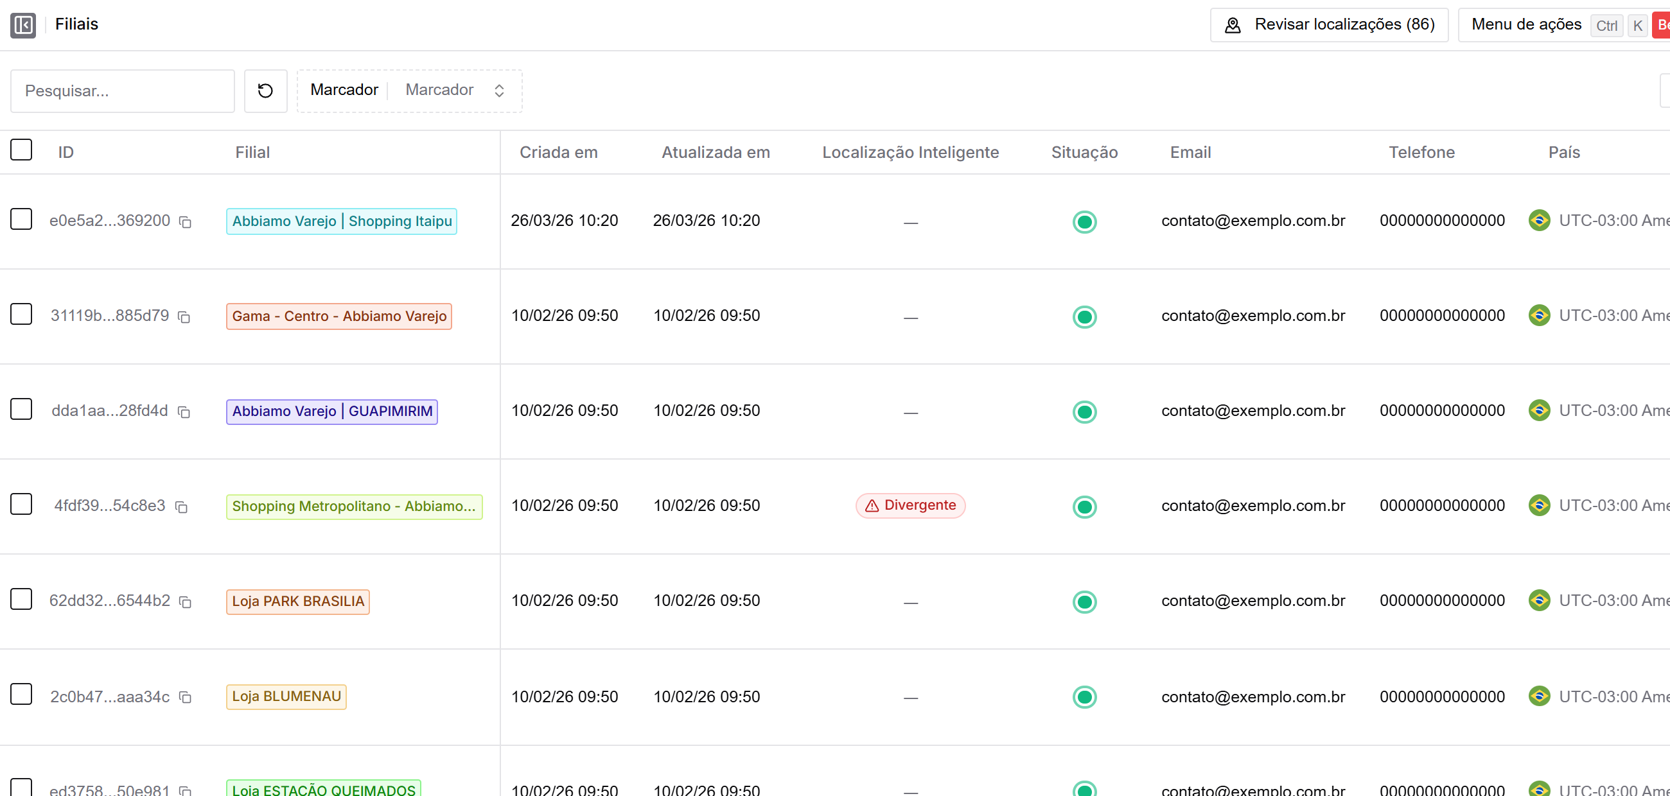The width and height of the screenshot is (1670, 796).
Task: Open Loja PARK BRASILIA branch
Action: click(x=297, y=601)
